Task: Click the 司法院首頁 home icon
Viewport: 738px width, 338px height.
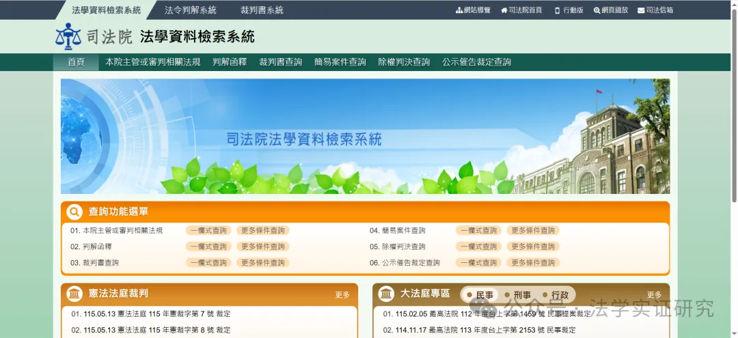Action: tap(504, 10)
